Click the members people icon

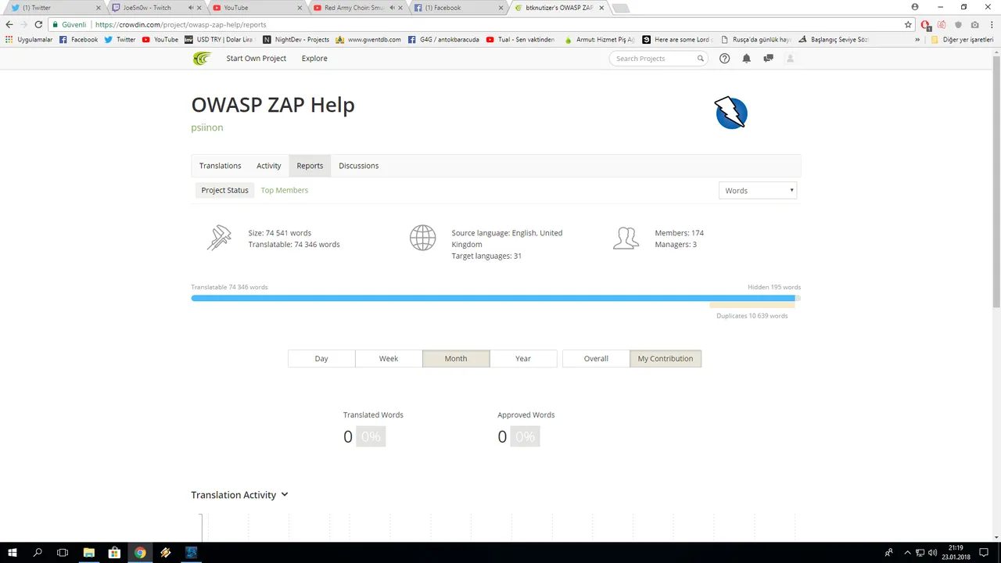pos(626,238)
